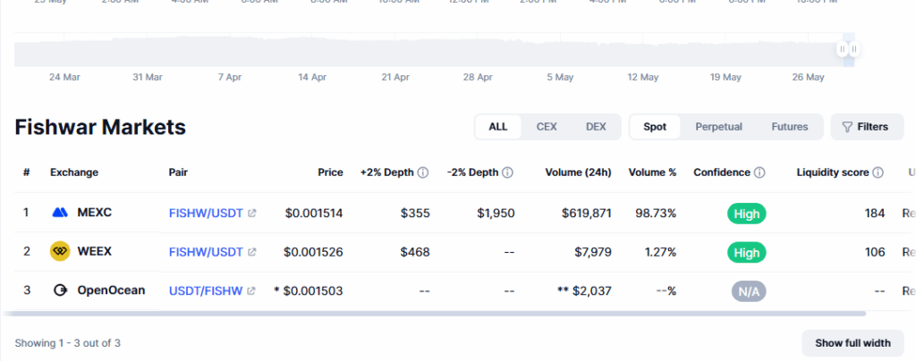Click info icon next to Liquidity score
The height and width of the screenshot is (361, 916).
pyautogui.click(x=878, y=172)
